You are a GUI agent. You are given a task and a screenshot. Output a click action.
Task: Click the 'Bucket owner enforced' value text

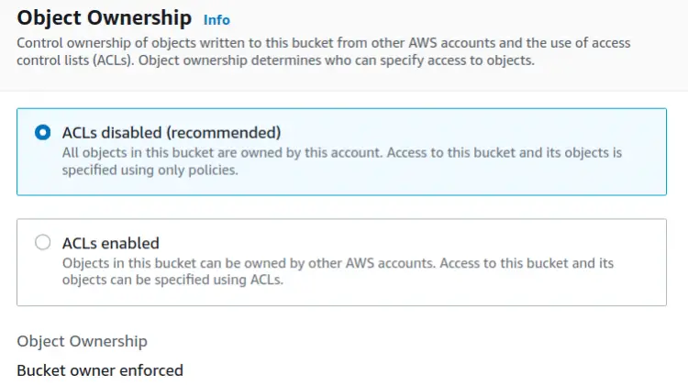click(x=100, y=370)
